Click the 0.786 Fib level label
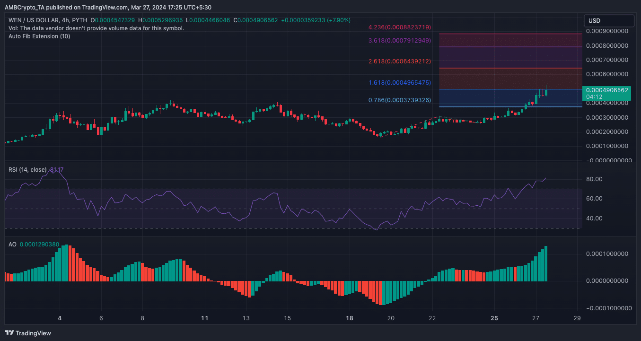641x341 pixels. click(400, 100)
